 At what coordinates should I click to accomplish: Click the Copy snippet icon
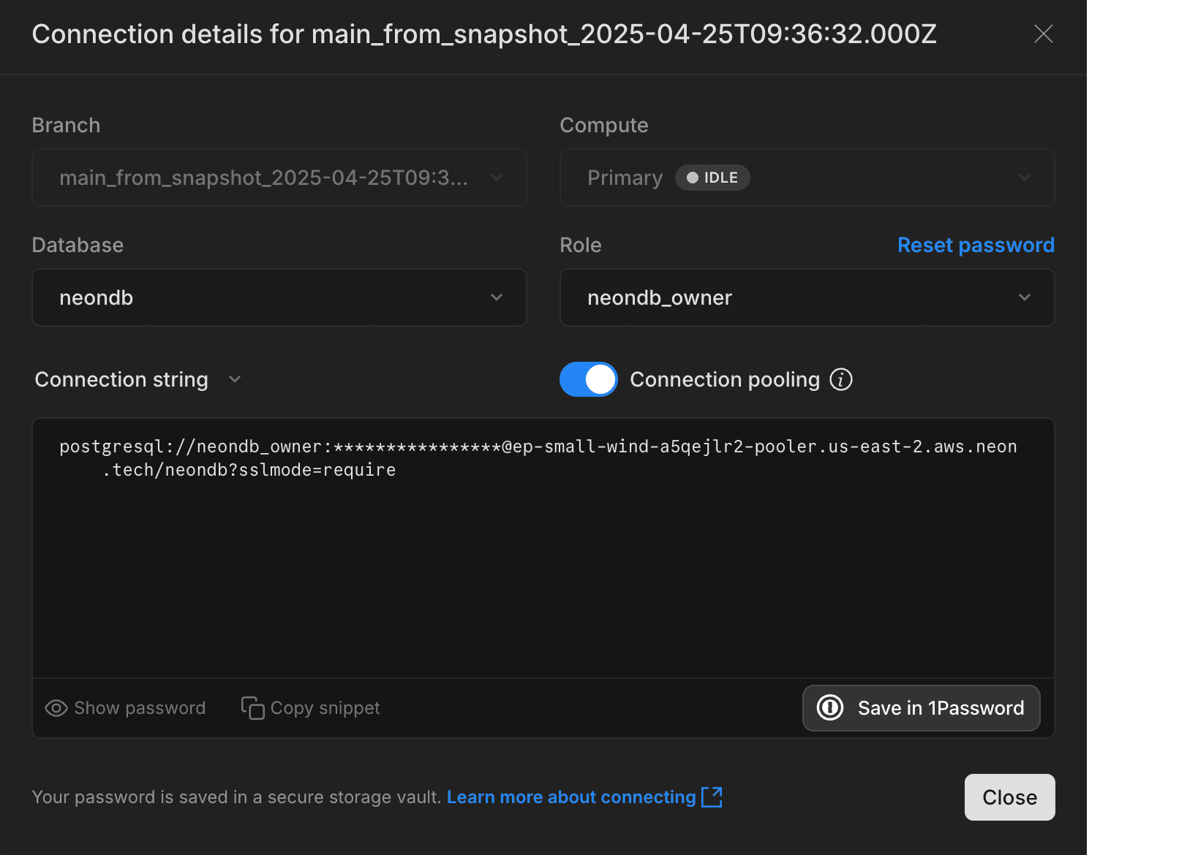pos(252,707)
